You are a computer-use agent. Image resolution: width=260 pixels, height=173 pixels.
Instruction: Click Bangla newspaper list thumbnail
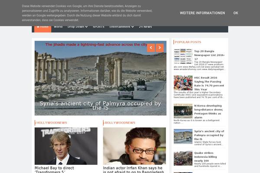pos(183,57)
